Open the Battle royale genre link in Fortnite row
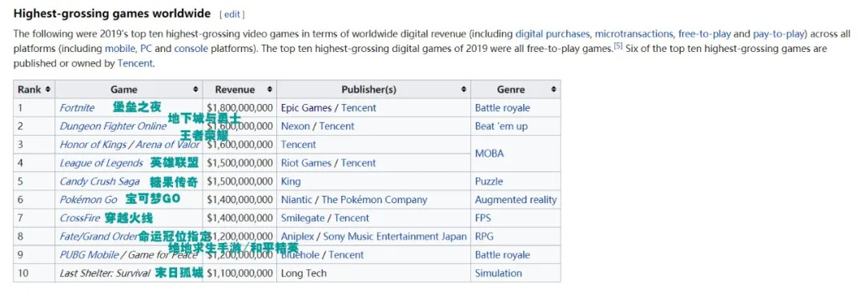 [502, 108]
